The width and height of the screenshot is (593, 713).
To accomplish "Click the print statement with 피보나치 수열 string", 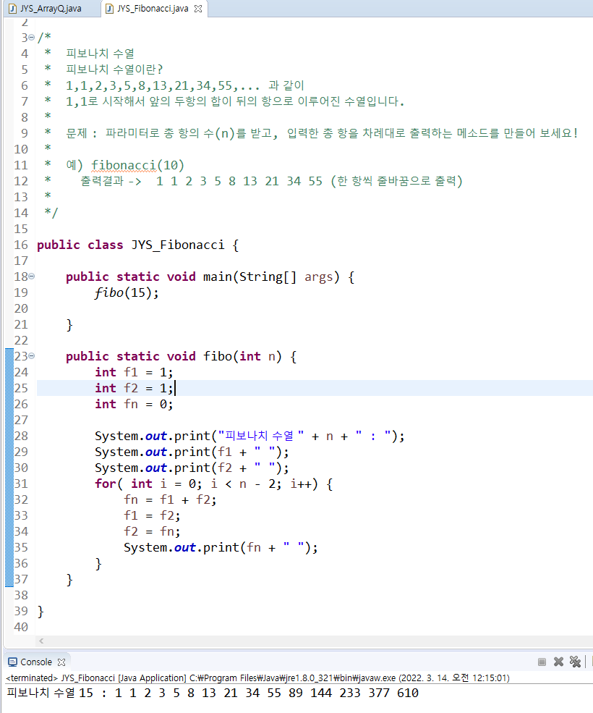I will click(x=249, y=436).
